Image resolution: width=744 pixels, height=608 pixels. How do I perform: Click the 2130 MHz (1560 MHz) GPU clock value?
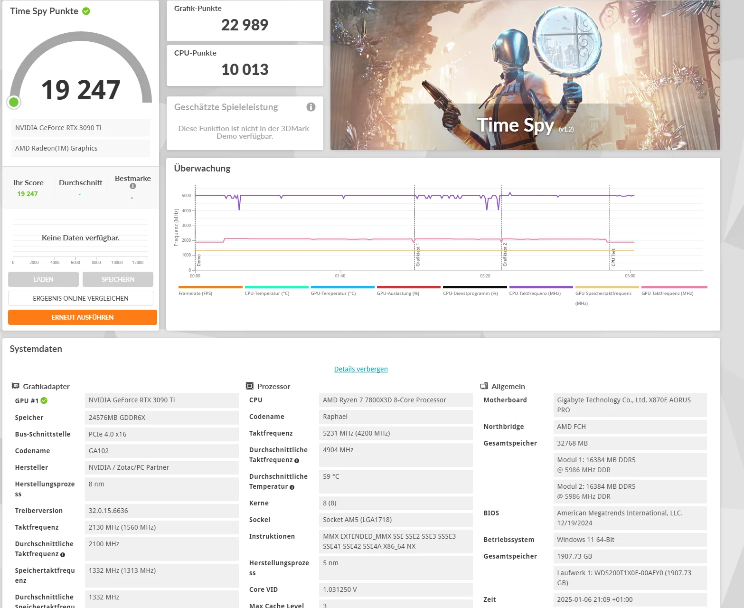[x=161, y=527]
